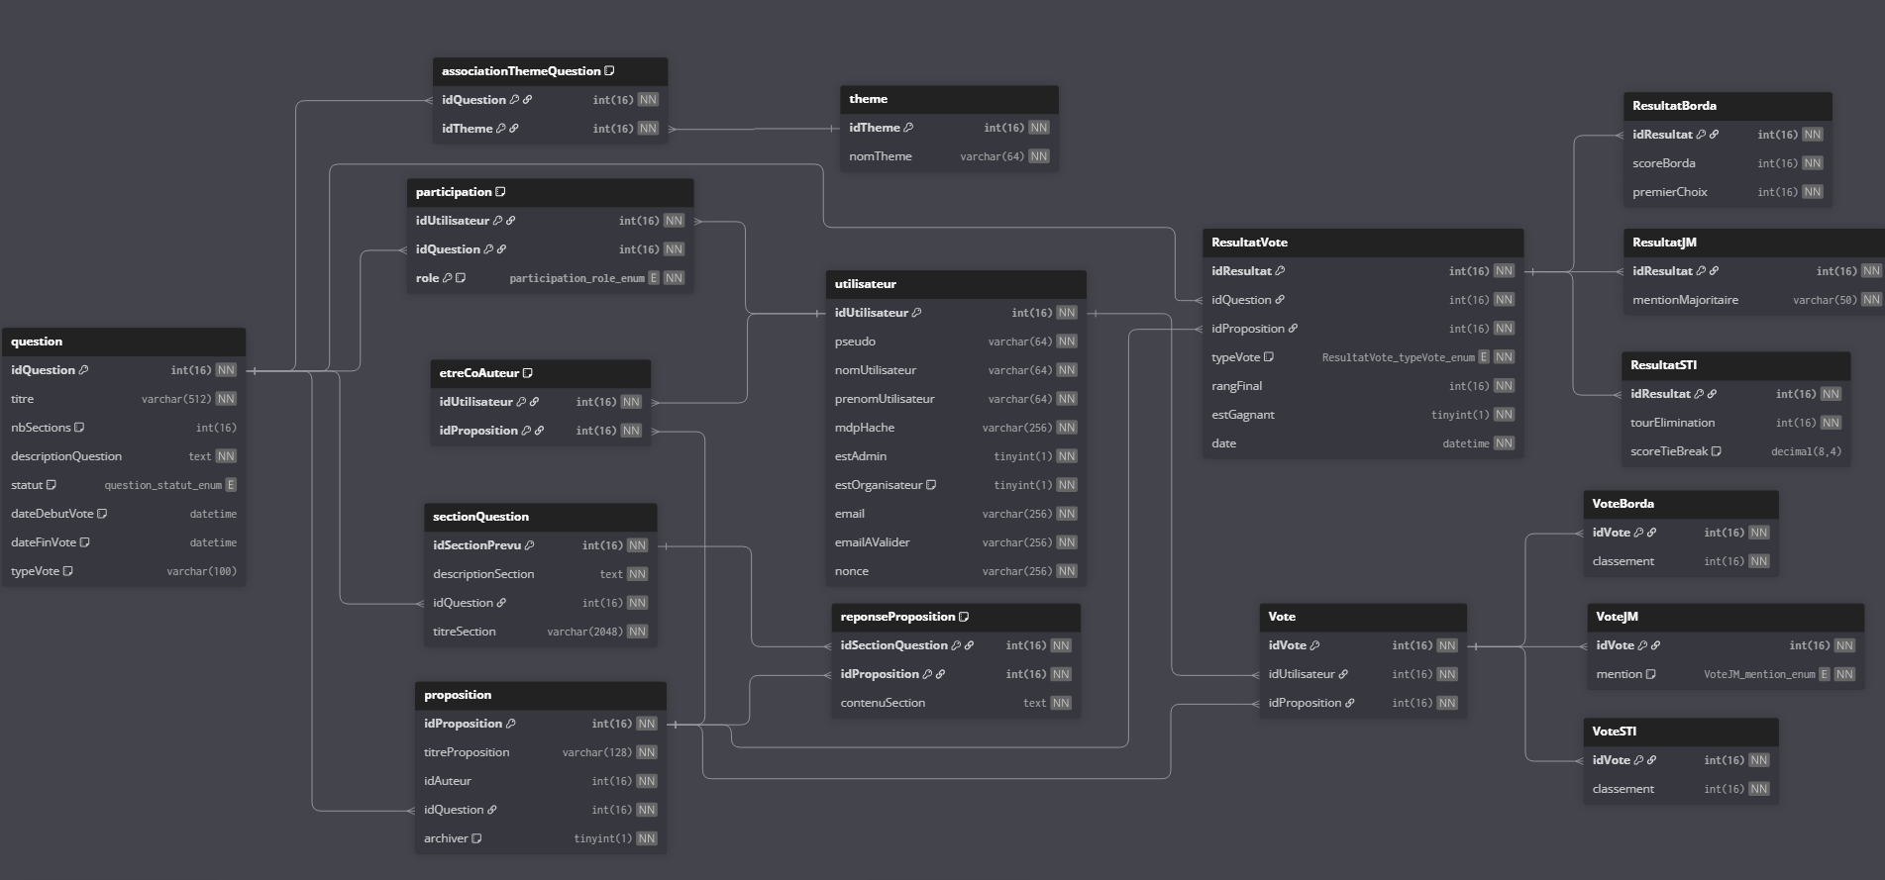Click key icon beside idVote in Vote table
Viewport: 1885px width, 880px height.
pos(1314,645)
